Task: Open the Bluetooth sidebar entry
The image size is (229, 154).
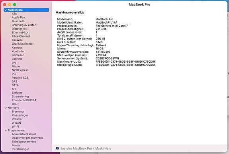Action: click(18, 21)
